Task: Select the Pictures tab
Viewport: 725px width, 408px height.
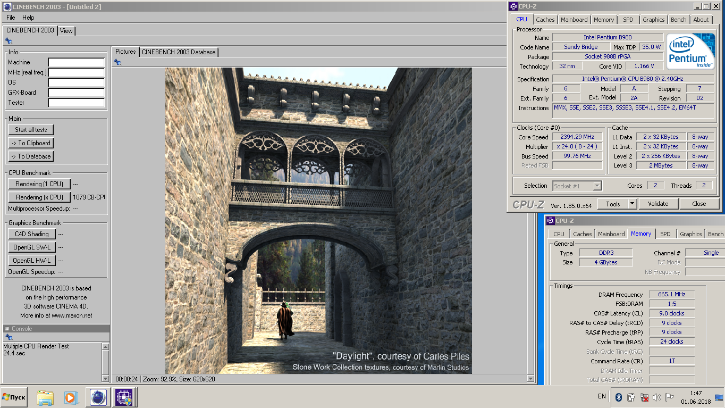Action: tap(125, 52)
